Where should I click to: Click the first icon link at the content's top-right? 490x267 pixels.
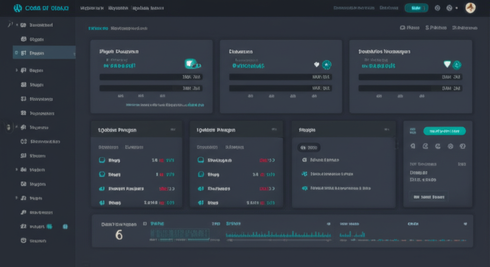pos(410,28)
